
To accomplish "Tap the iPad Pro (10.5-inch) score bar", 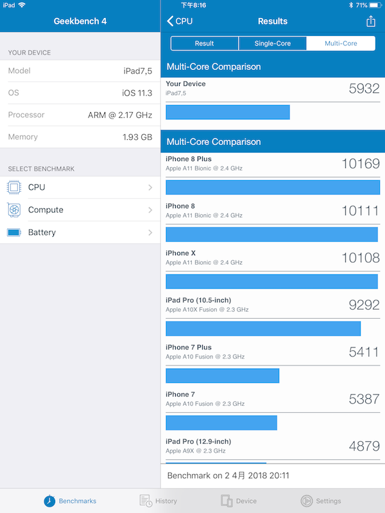I will [263, 329].
